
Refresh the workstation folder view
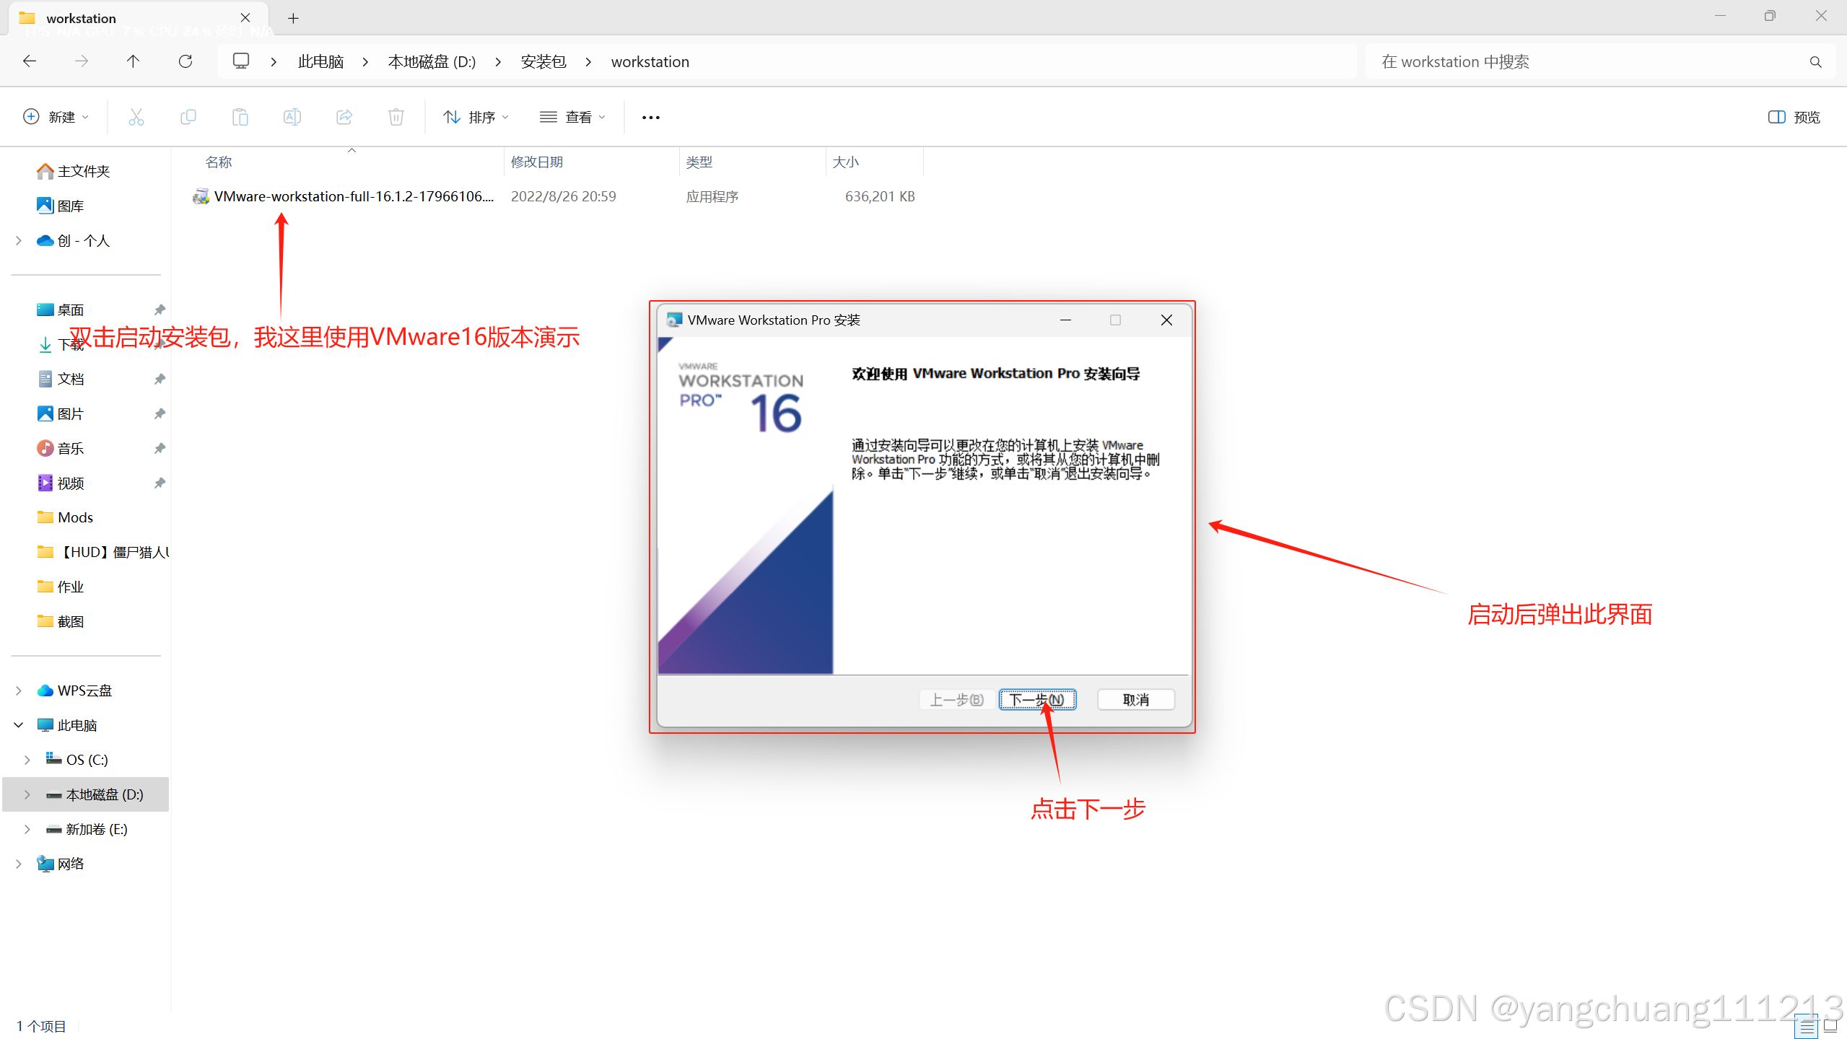pyautogui.click(x=185, y=61)
